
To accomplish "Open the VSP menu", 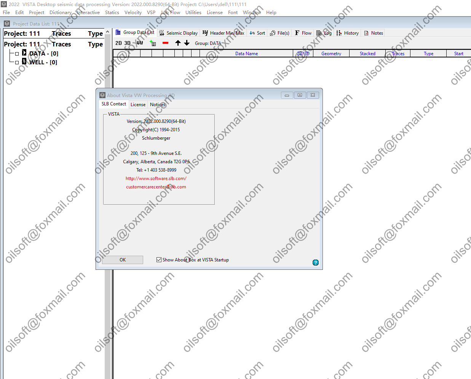I will click(x=151, y=13).
